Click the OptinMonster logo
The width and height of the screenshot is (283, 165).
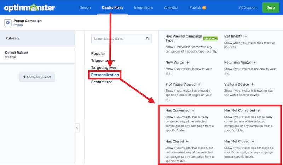[29, 7]
